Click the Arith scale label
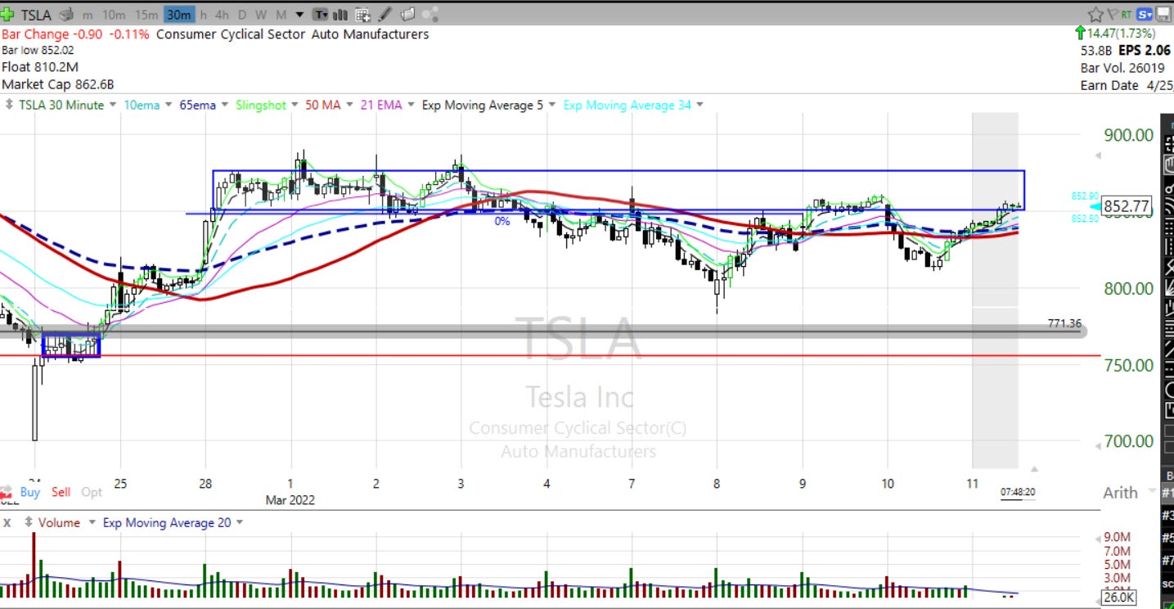 (1120, 492)
